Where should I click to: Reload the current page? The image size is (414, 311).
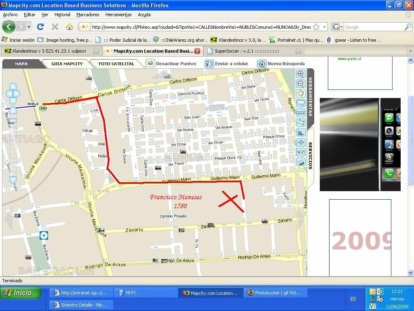coord(40,27)
